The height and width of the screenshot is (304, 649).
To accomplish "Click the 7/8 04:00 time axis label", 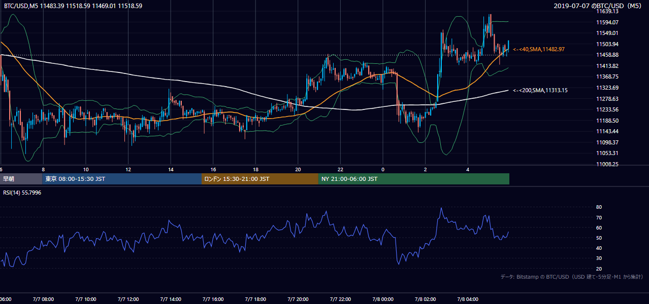I will [468, 299].
